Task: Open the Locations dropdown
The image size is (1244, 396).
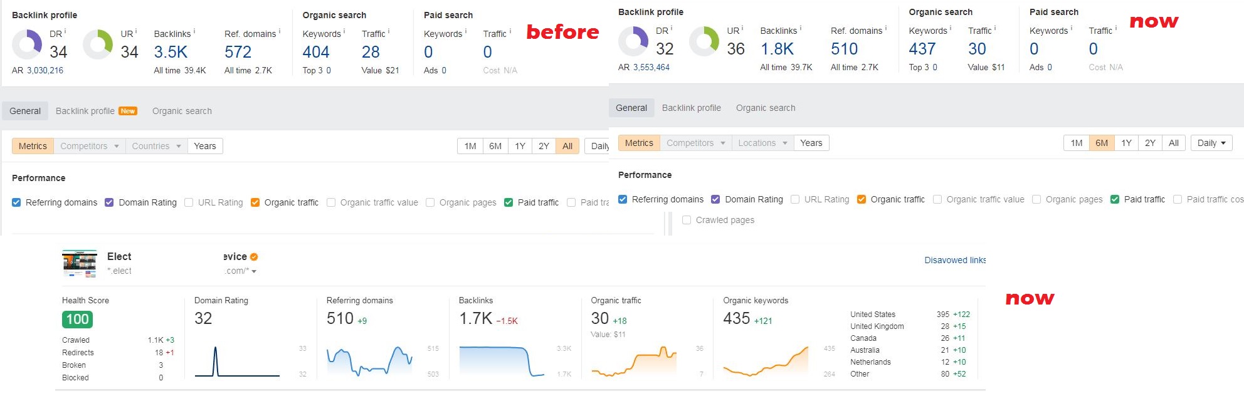Action: pos(762,143)
